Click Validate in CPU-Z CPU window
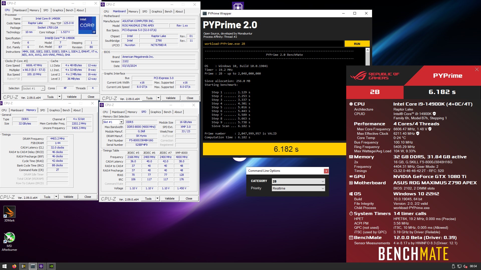 pyautogui.click(x=72, y=97)
